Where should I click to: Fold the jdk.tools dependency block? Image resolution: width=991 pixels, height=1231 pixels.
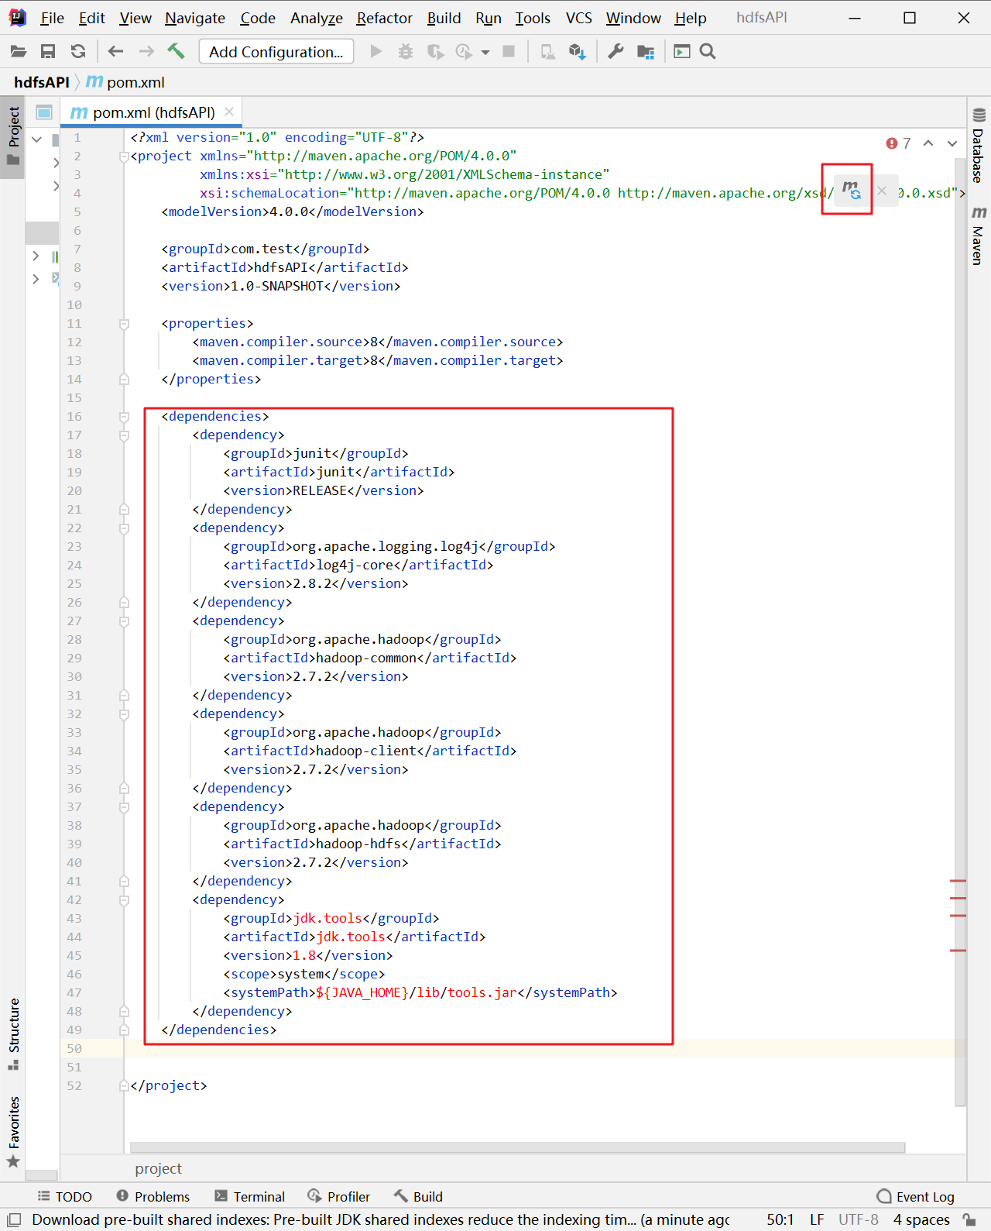pos(124,901)
